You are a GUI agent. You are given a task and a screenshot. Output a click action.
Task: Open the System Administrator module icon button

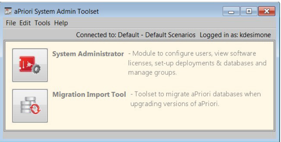pyautogui.click(x=30, y=65)
